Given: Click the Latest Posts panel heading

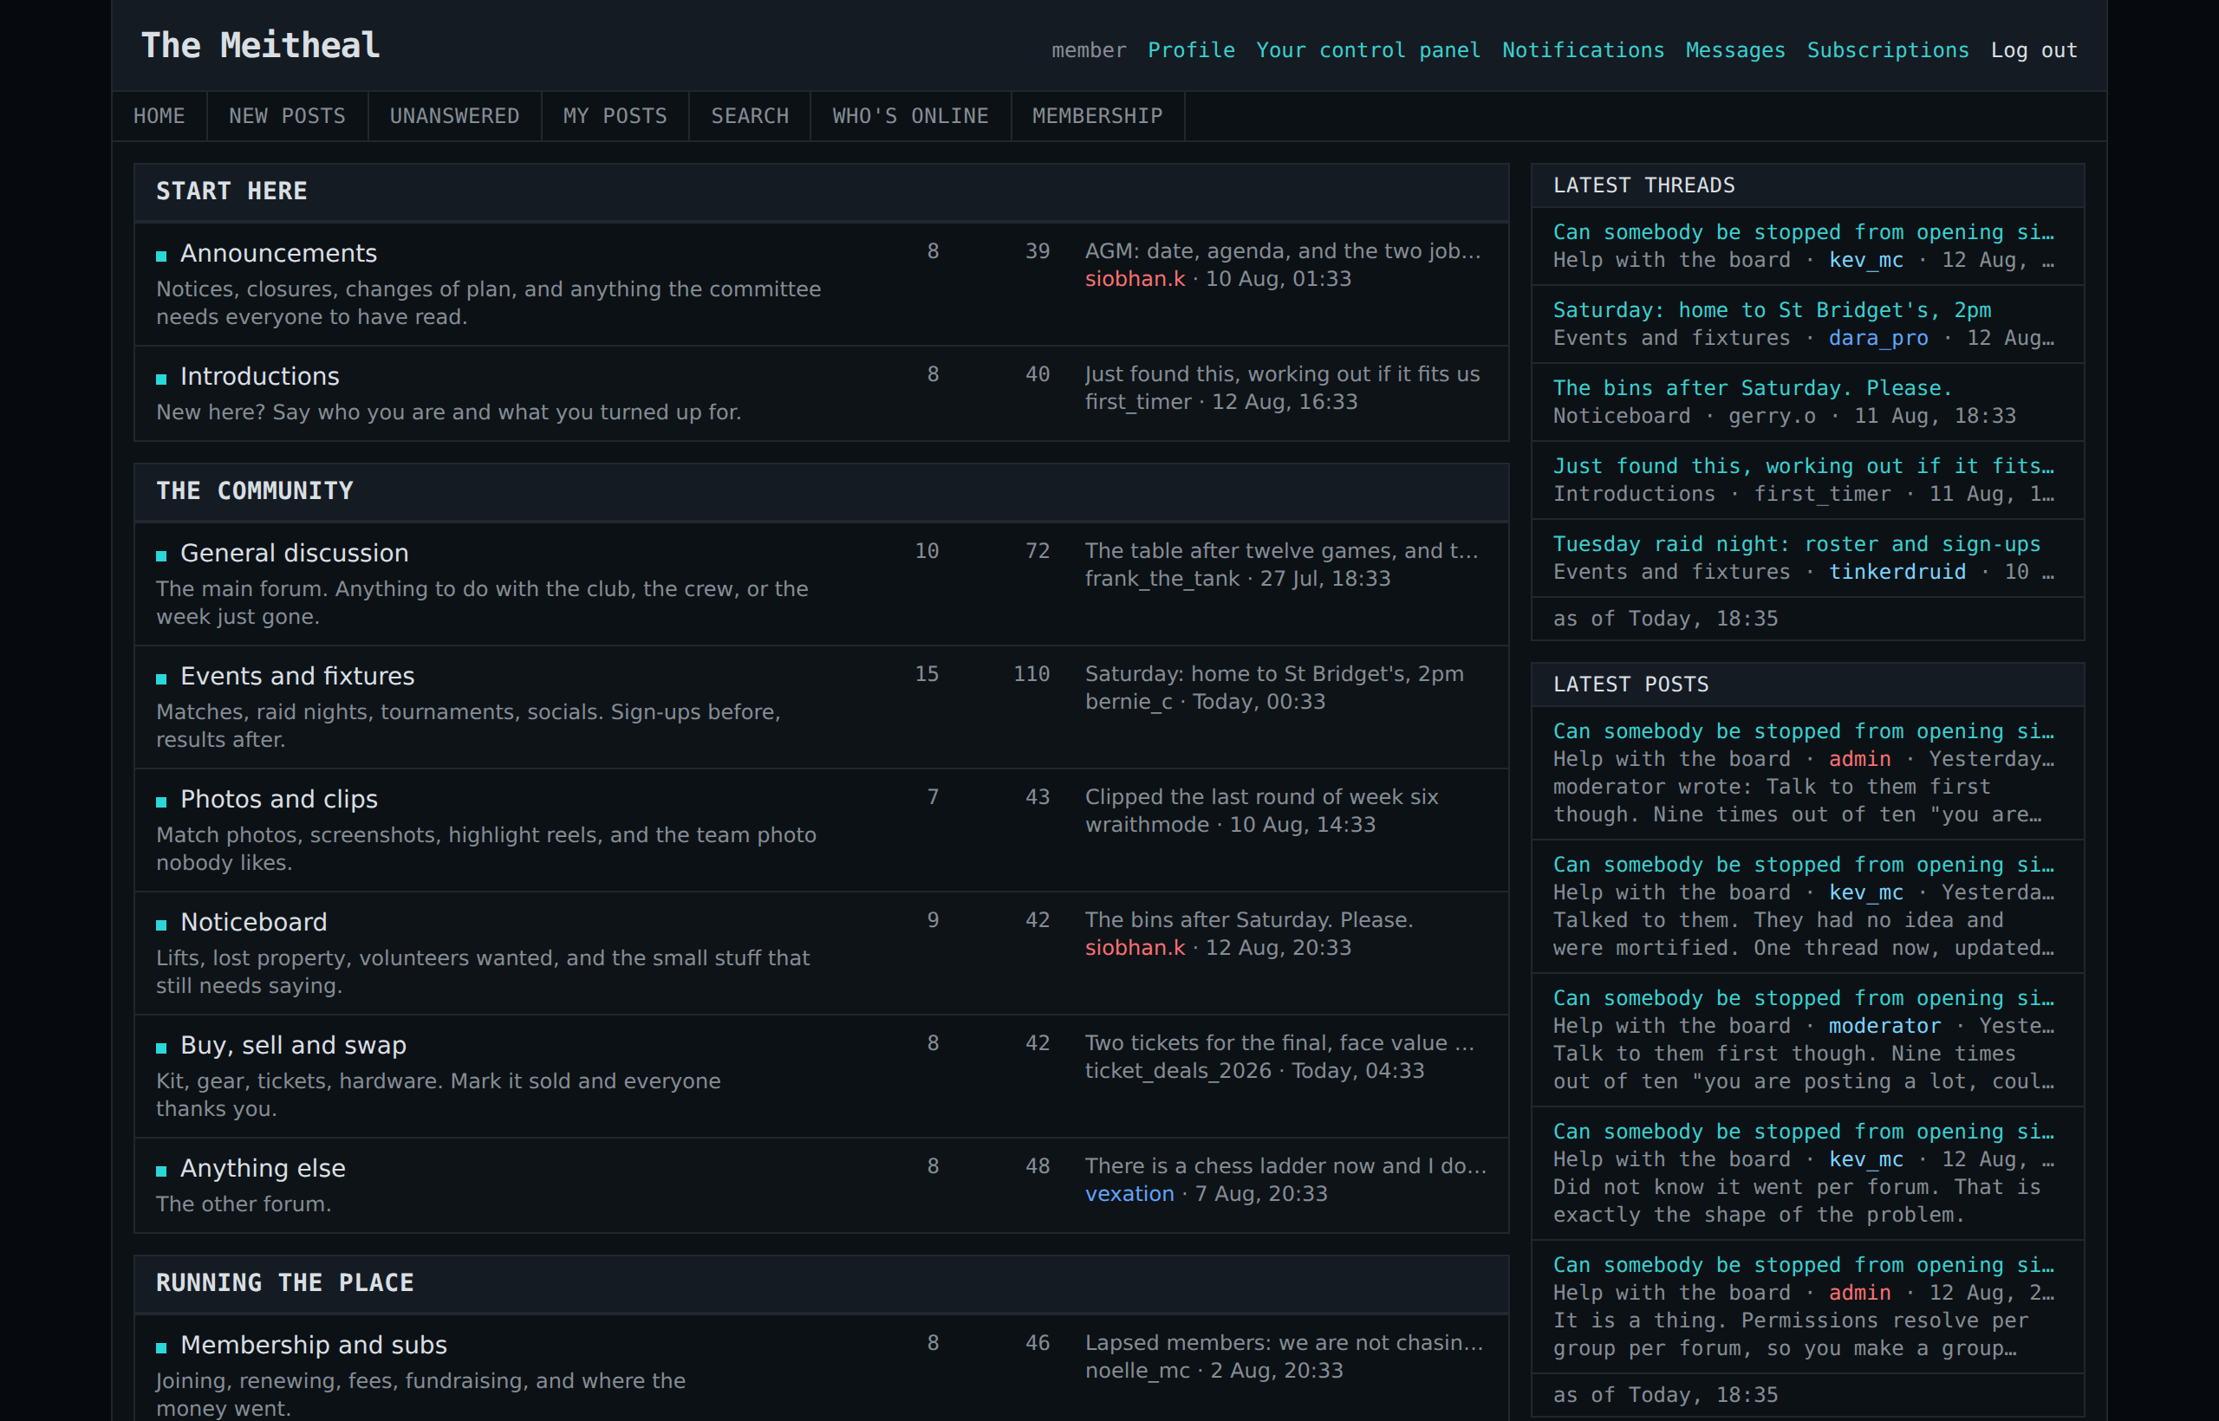Looking at the screenshot, I should click(1807, 685).
